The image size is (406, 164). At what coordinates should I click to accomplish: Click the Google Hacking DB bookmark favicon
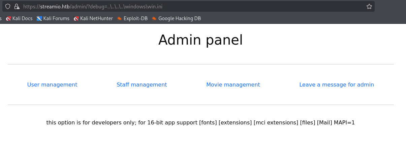tap(154, 18)
